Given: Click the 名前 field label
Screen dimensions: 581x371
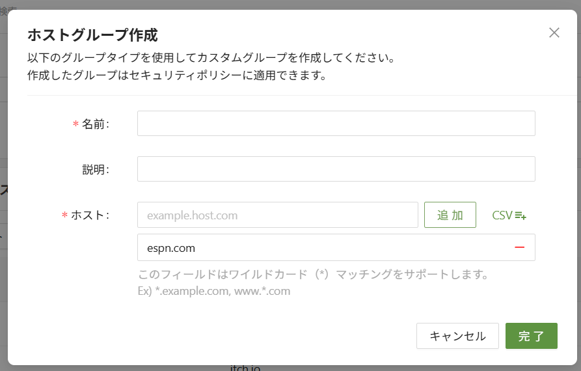Looking at the screenshot, I should pos(95,124).
